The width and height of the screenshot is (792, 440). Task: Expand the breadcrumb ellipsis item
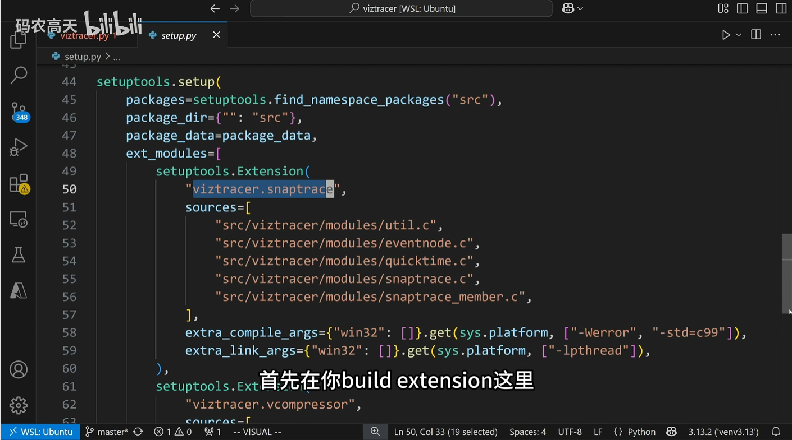point(116,57)
